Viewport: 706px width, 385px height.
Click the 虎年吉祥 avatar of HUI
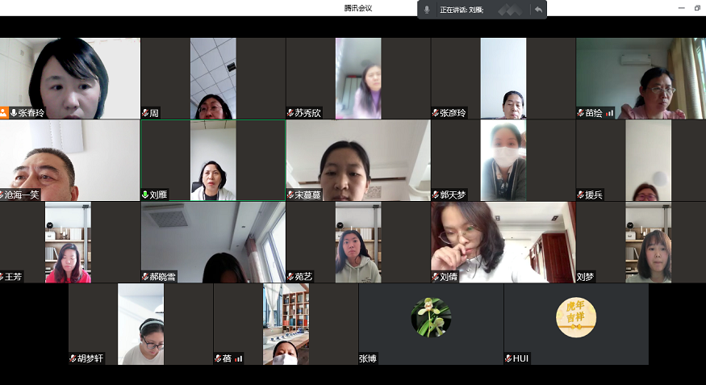click(576, 317)
